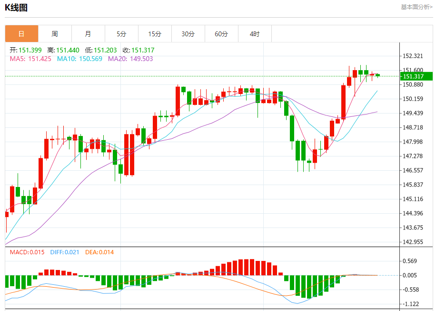Switch to the 周 weekly tab
Screen dimensions: 436x311
(55, 34)
